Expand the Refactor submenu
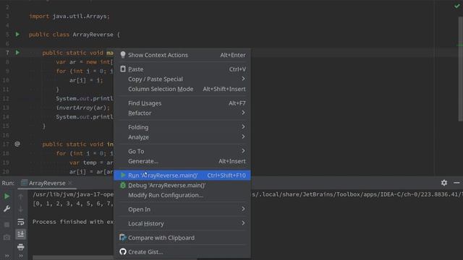 tap(182, 113)
